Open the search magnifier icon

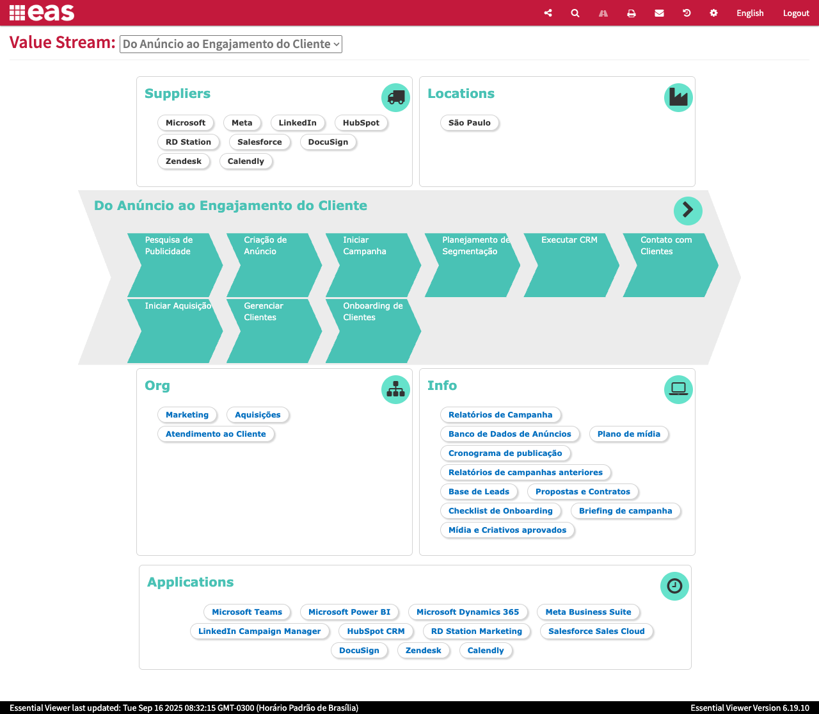point(575,13)
